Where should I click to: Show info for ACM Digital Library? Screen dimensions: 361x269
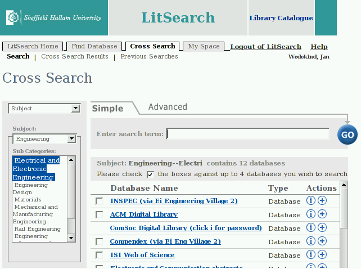310,214
